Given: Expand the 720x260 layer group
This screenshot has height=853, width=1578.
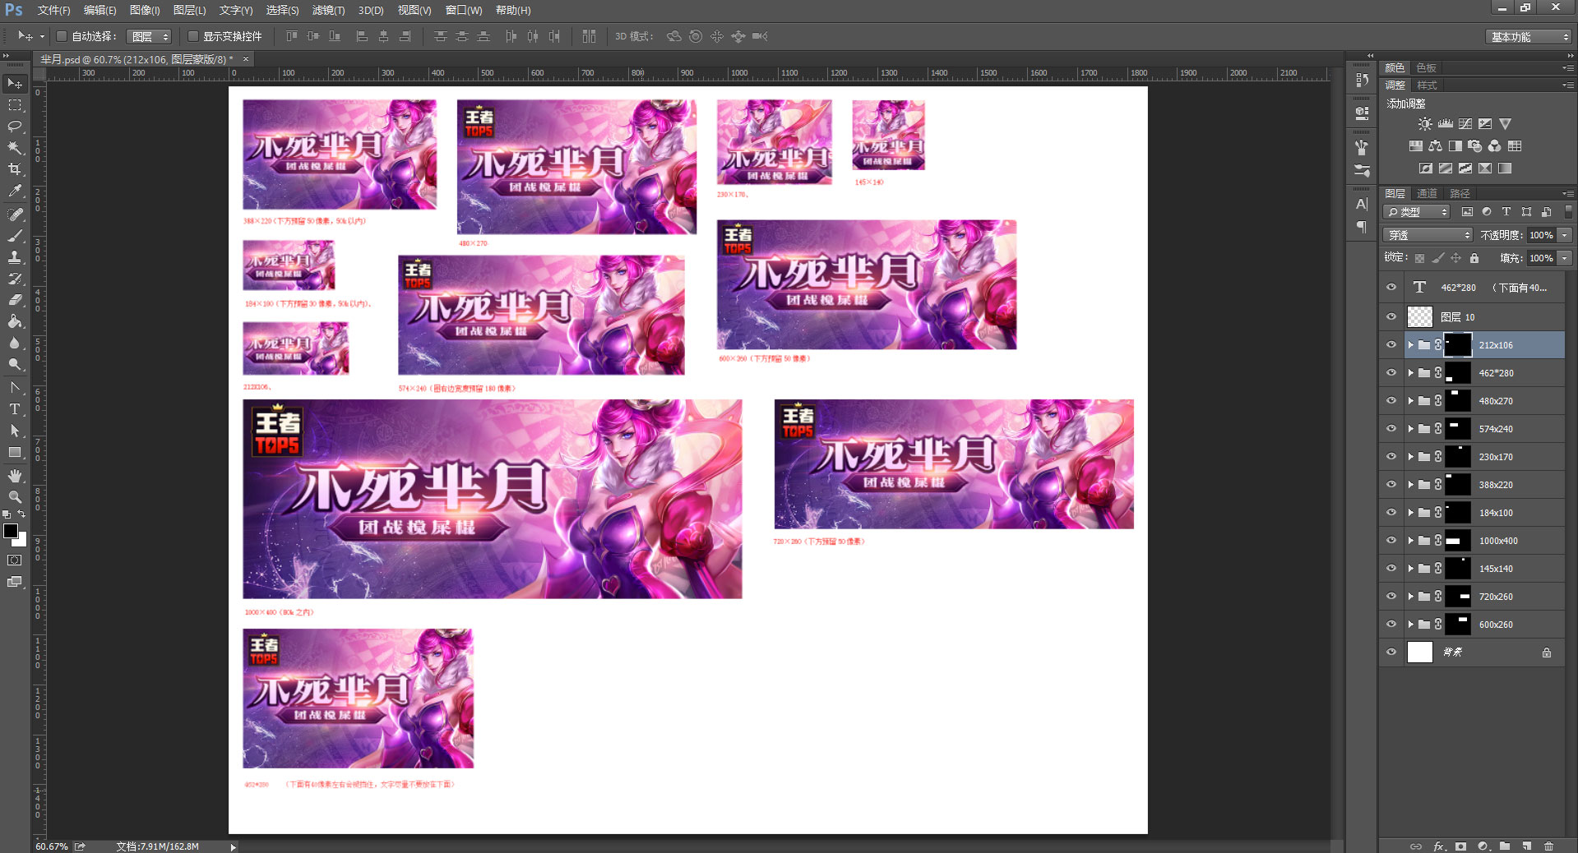Looking at the screenshot, I should point(1411,597).
